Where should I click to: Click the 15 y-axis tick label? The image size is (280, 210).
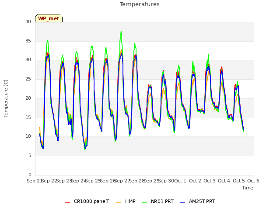coord(28,117)
